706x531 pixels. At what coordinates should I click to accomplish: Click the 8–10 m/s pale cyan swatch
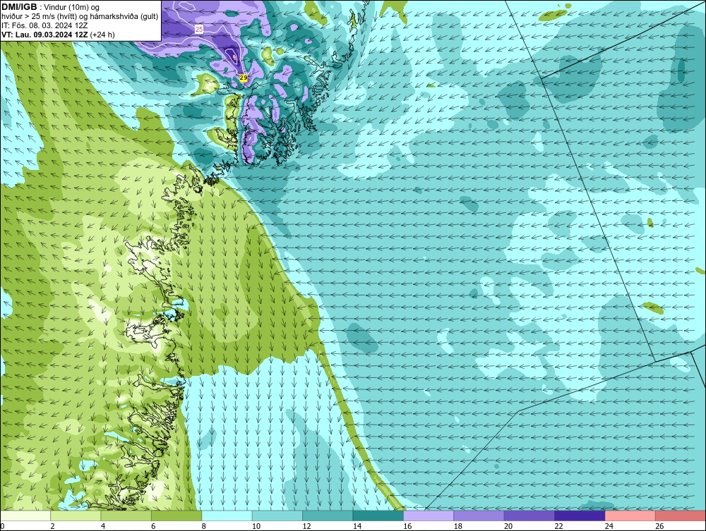(x=227, y=515)
